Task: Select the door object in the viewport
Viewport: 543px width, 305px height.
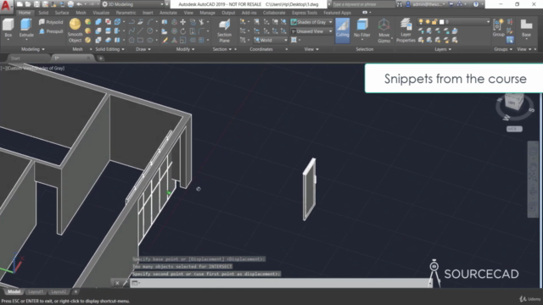Action: pyautogui.click(x=309, y=190)
